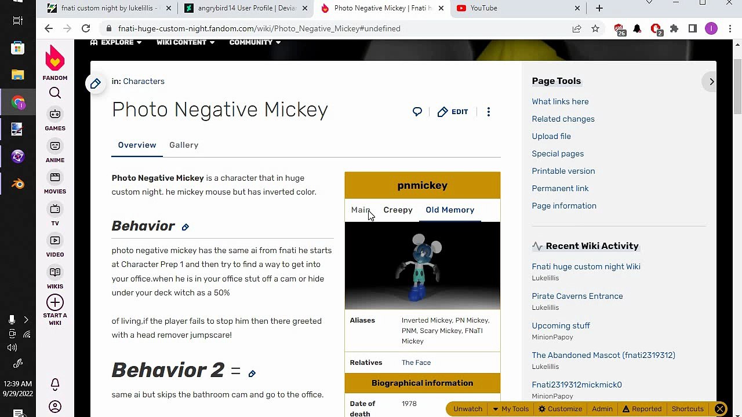The image size is (742, 417).
Task: Edit the Behavior section pencil icon
Action: (x=185, y=227)
